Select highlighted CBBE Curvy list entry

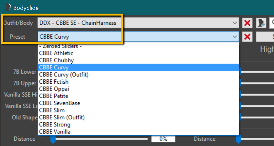click(x=138, y=67)
